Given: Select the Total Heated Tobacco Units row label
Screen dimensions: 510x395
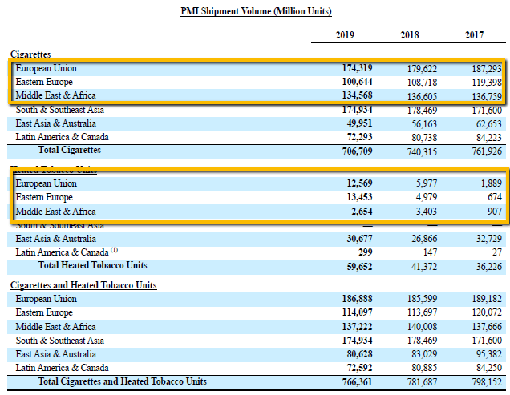Looking at the screenshot, I should tap(92, 265).
